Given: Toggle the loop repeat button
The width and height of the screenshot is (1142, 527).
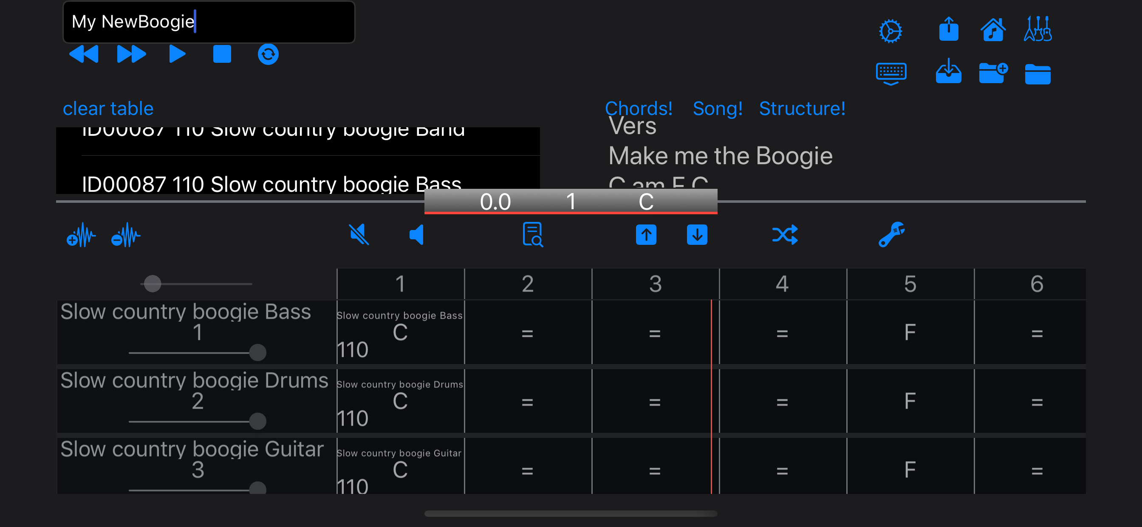Looking at the screenshot, I should pyautogui.click(x=268, y=54).
